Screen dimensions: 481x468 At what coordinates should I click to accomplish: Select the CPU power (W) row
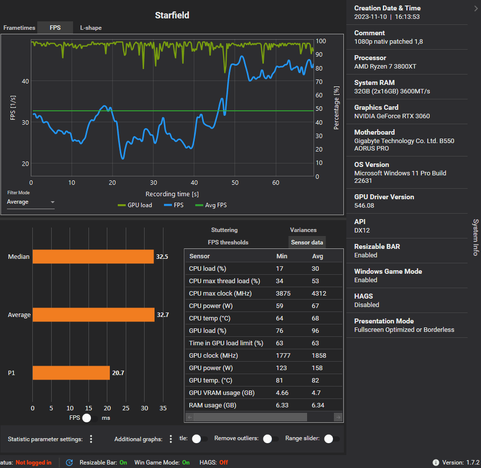pyautogui.click(x=264, y=306)
